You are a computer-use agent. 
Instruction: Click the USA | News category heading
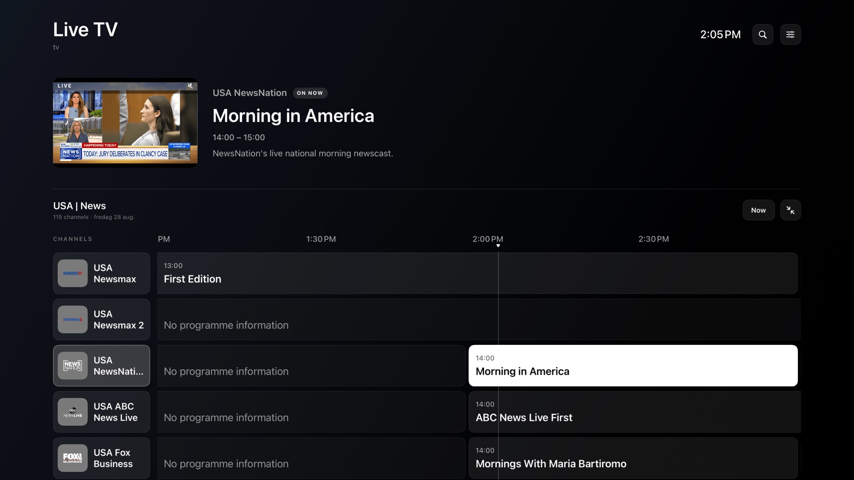(x=80, y=206)
